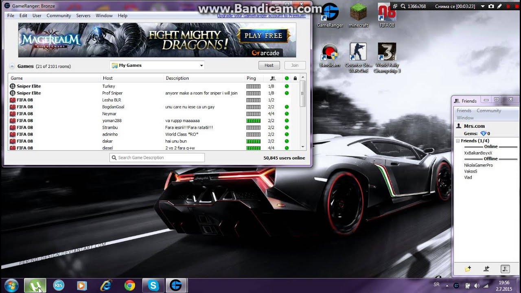This screenshot has height=293, width=521.
Task: Open the Bandicam desktop shortcut
Action: 330,56
